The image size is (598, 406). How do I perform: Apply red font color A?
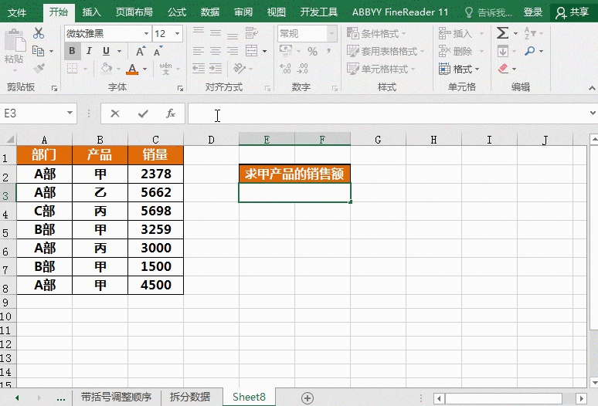coord(132,69)
